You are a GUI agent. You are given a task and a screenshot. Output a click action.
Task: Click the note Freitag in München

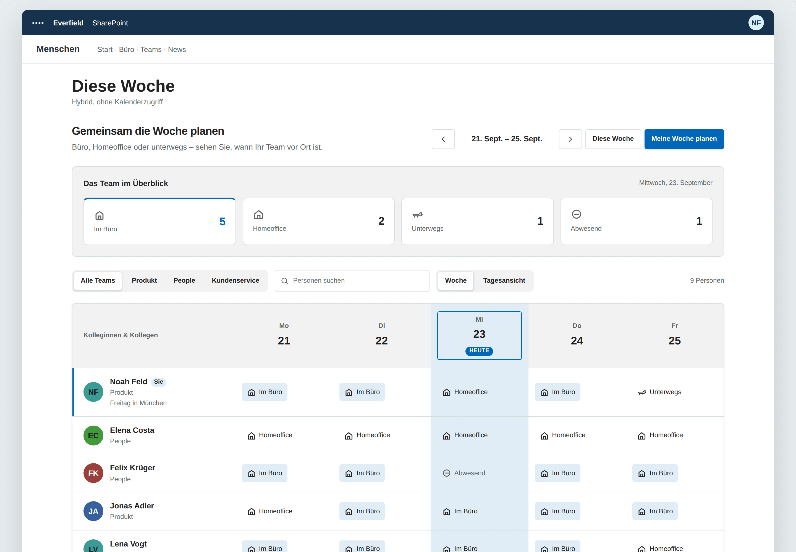coord(138,403)
